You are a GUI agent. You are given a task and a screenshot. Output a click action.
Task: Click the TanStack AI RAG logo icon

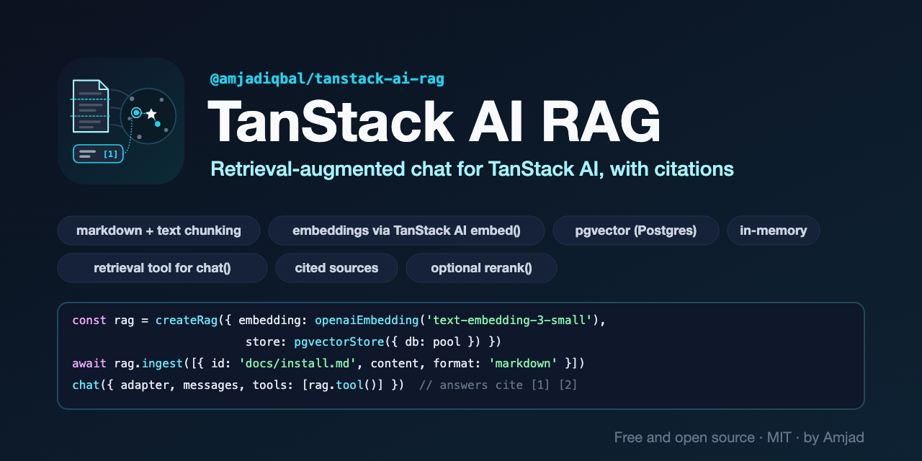tap(121, 121)
